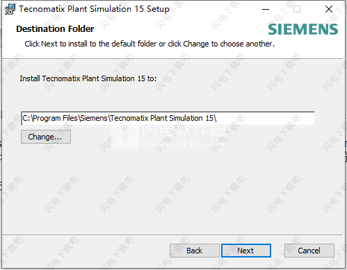Focus the installation path text field
Image resolution: width=347 pixels, height=270 pixels.
[168, 119]
